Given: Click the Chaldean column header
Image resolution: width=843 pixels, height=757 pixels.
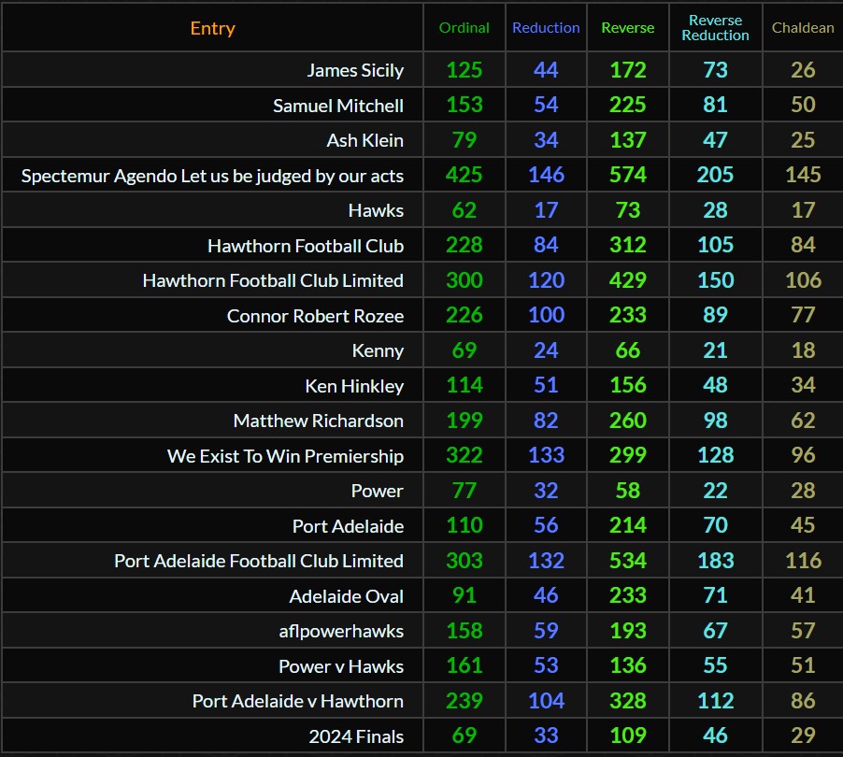Looking at the screenshot, I should (x=802, y=28).
